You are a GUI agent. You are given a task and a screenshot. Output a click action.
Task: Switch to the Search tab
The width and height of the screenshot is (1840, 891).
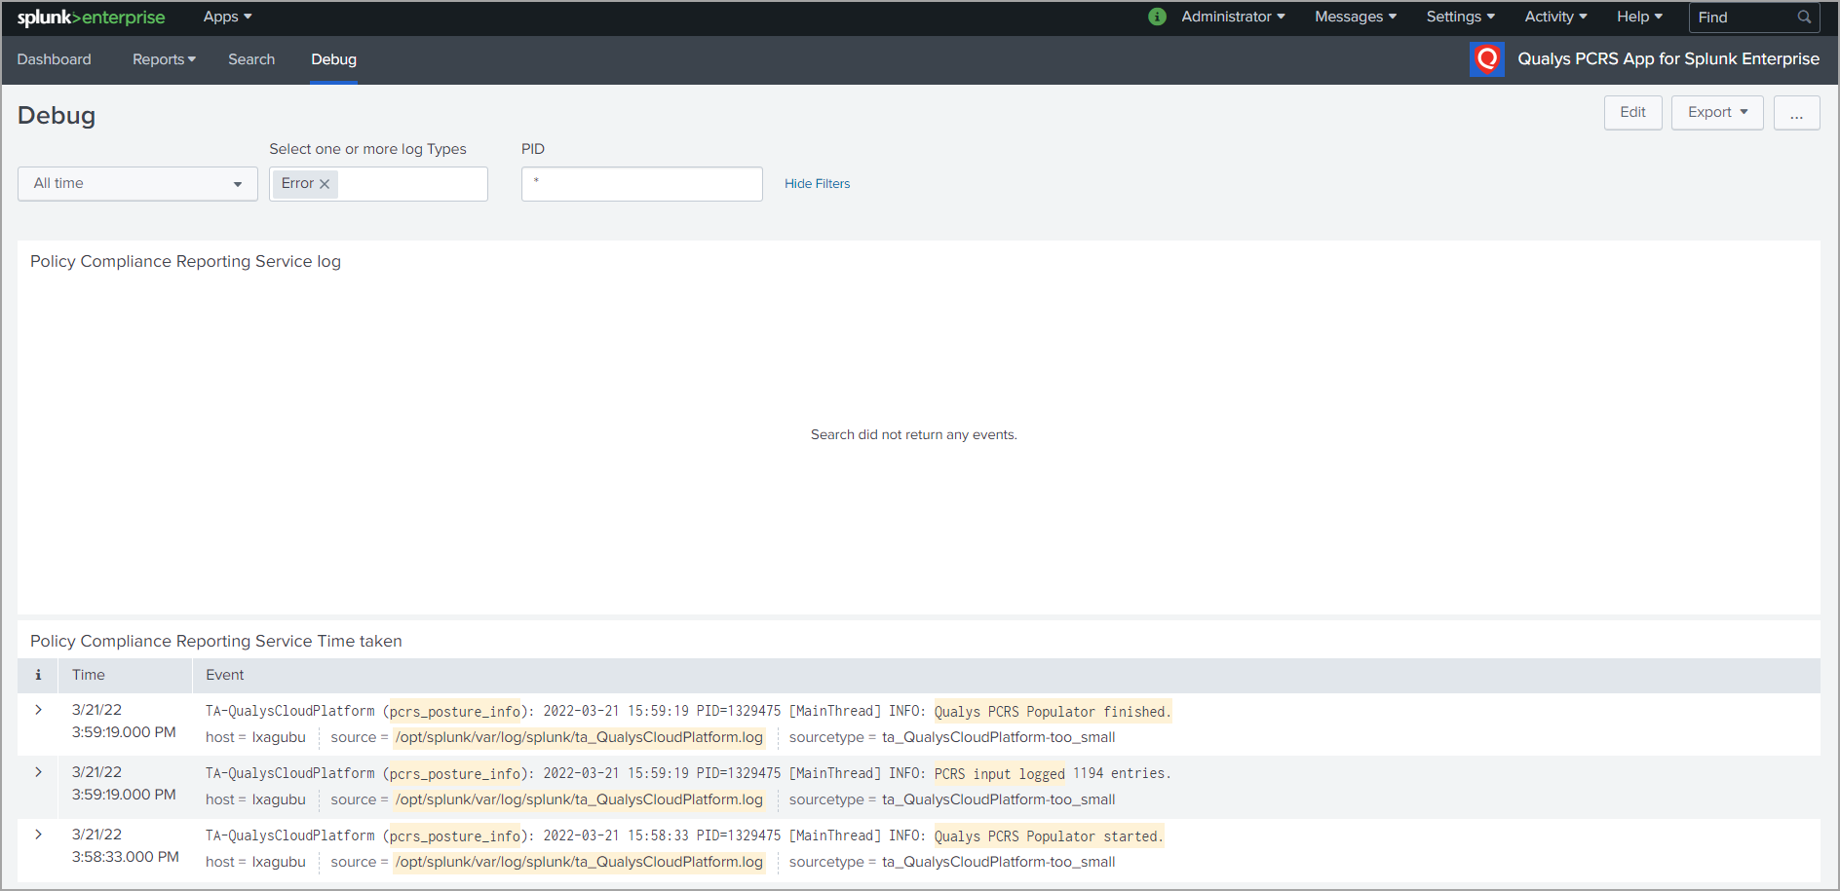tap(250, 59)
